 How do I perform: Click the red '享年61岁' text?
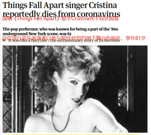pyautogui.click(x=135, y=38)
